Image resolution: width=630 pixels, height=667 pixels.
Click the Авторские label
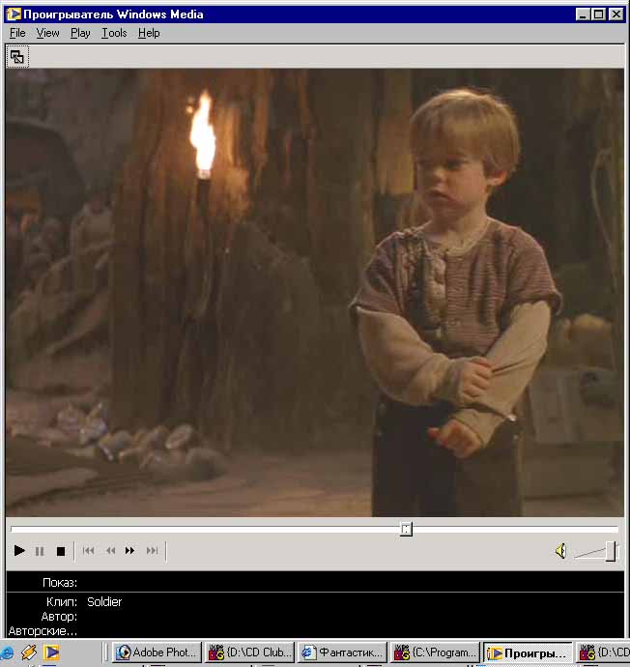pos(43,631)
